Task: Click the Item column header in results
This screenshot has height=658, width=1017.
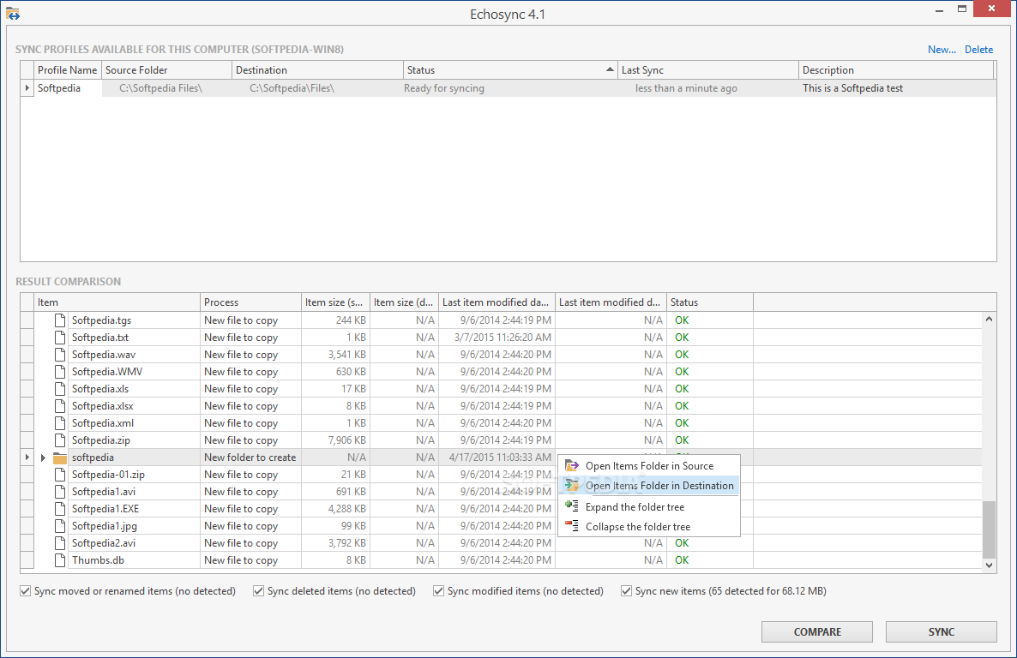Action: [x=117, y=302]
